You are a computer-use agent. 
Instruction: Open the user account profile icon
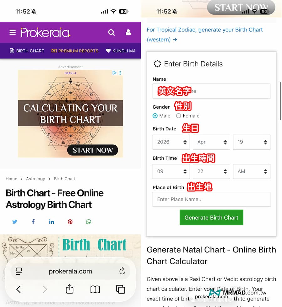tap(128, 32)
